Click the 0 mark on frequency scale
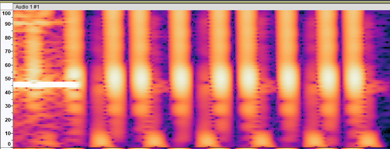 point(9,144)
